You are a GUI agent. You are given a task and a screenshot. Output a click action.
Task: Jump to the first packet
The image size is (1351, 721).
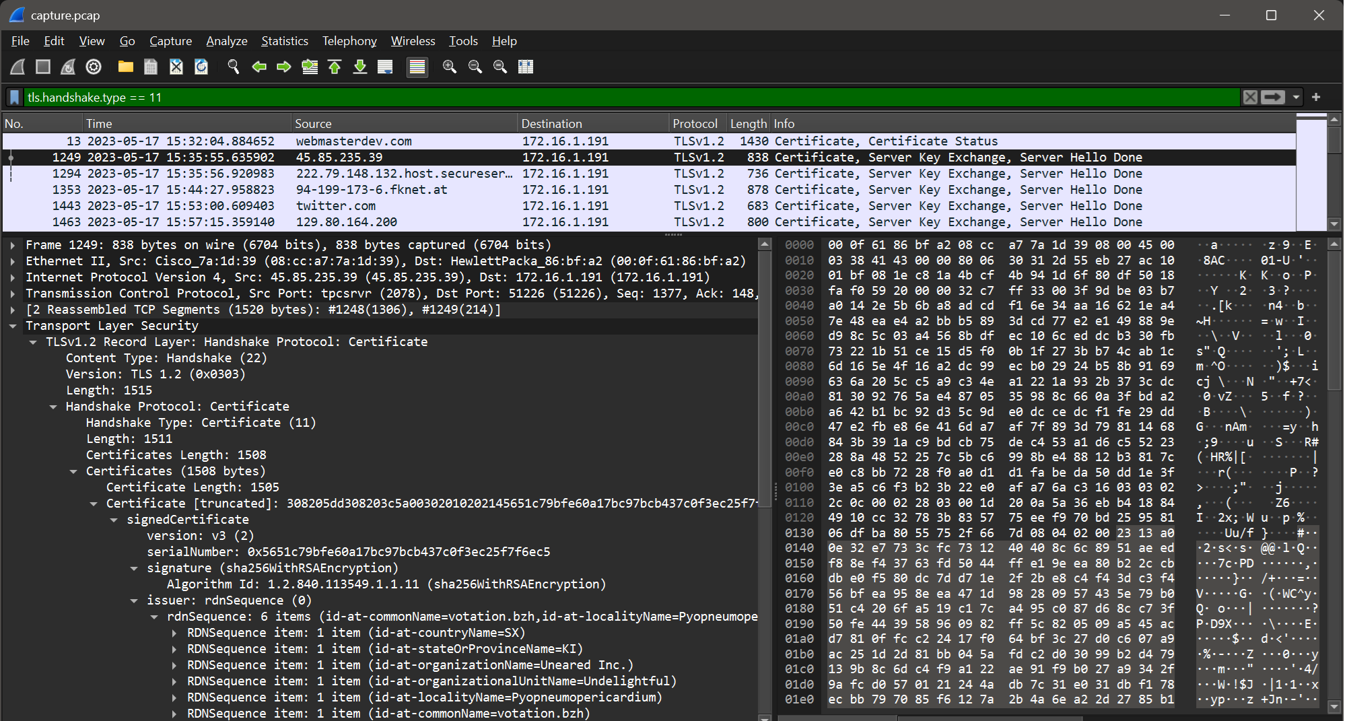pos(335,67)
